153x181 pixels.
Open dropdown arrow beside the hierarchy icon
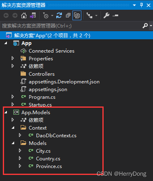click(96, 15)
